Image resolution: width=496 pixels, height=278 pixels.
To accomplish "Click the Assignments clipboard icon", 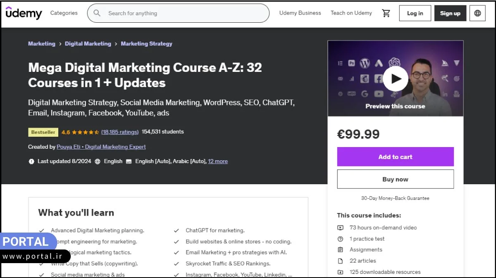I will 340,249.
